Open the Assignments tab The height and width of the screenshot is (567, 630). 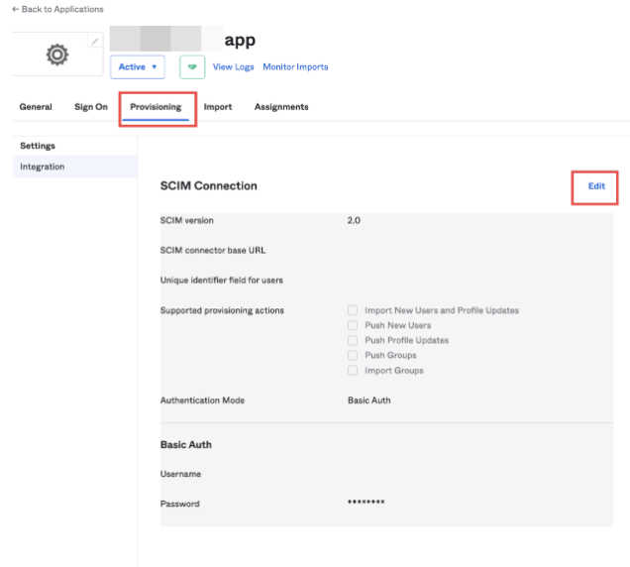[281, 107]
